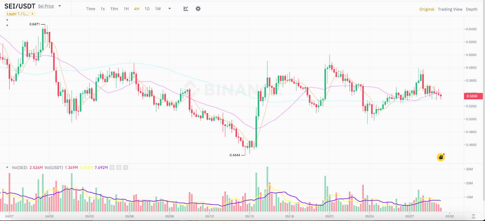The image size is (485, 221).
Task: Click the yellow floating widget icon on chart
Action: tap(441, 157)
